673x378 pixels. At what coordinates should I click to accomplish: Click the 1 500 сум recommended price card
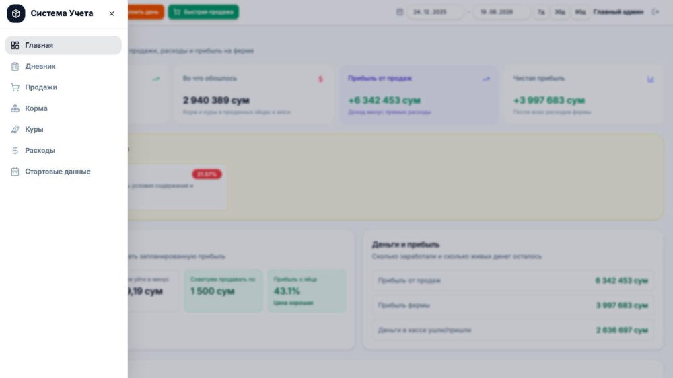223,291
